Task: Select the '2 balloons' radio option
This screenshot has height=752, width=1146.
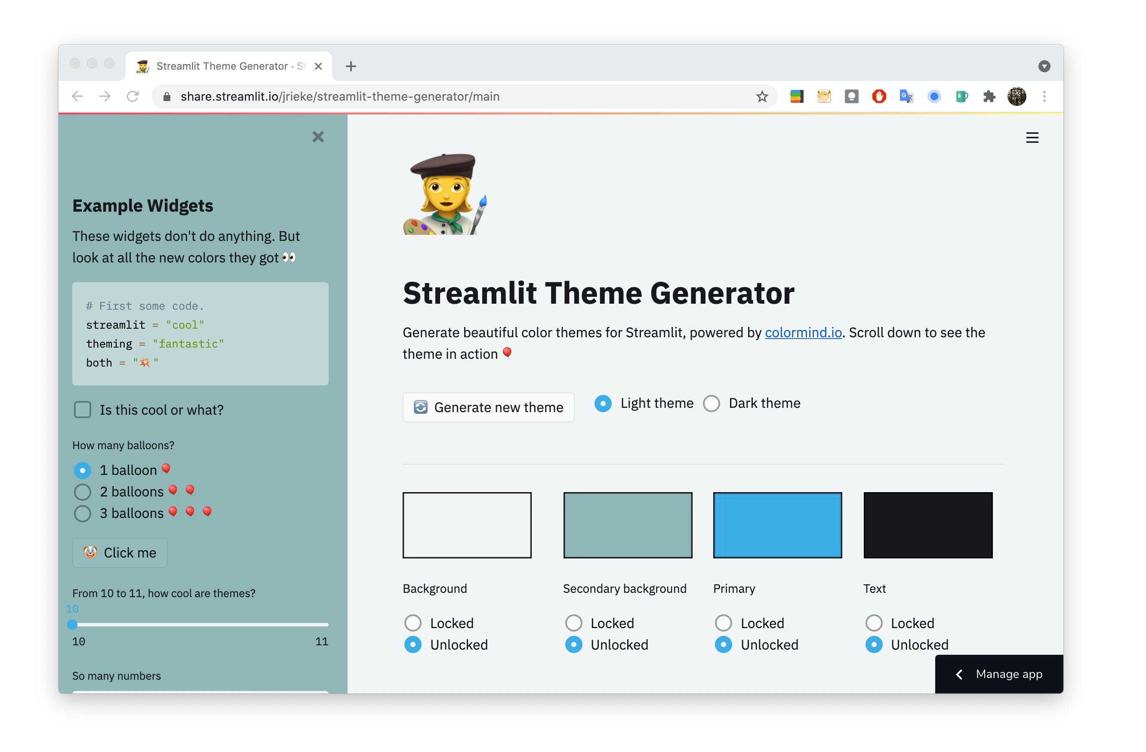Action: pyautogui.click(x=83, y=492)
